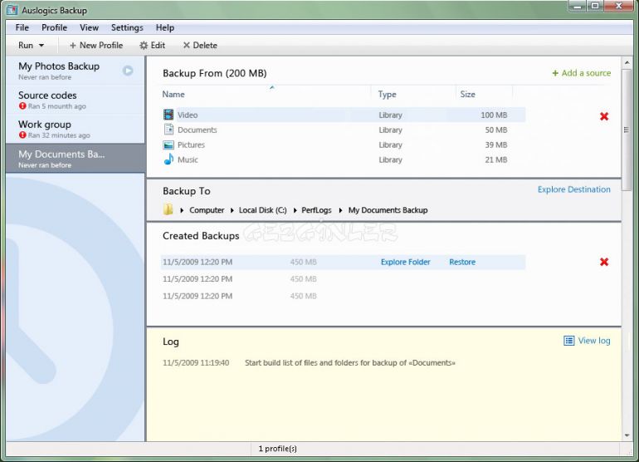Open the Profile menu
The width and height of the screenshot is (639, 462).
54,27
